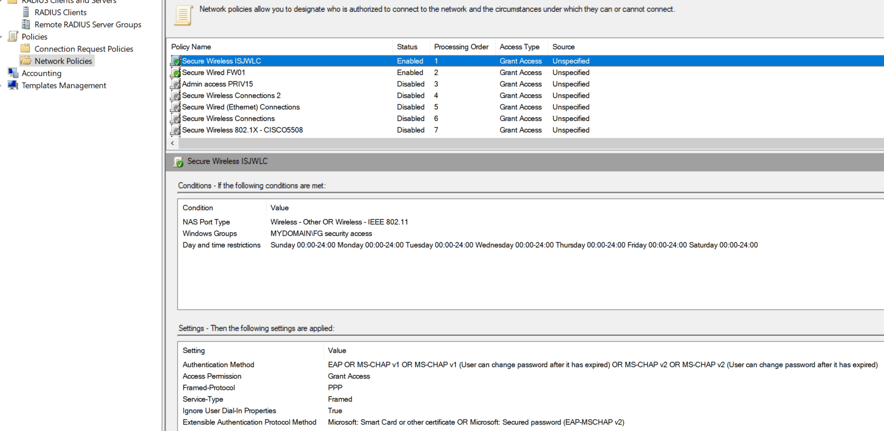The height and width of the screenshot is (431, 884).
Task: Click the network policies description scroll icon
Action: (183, 15)
